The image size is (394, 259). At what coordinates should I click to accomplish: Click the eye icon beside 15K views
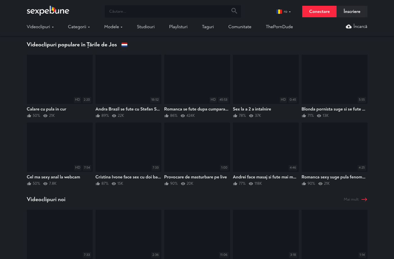coord(114,184)
